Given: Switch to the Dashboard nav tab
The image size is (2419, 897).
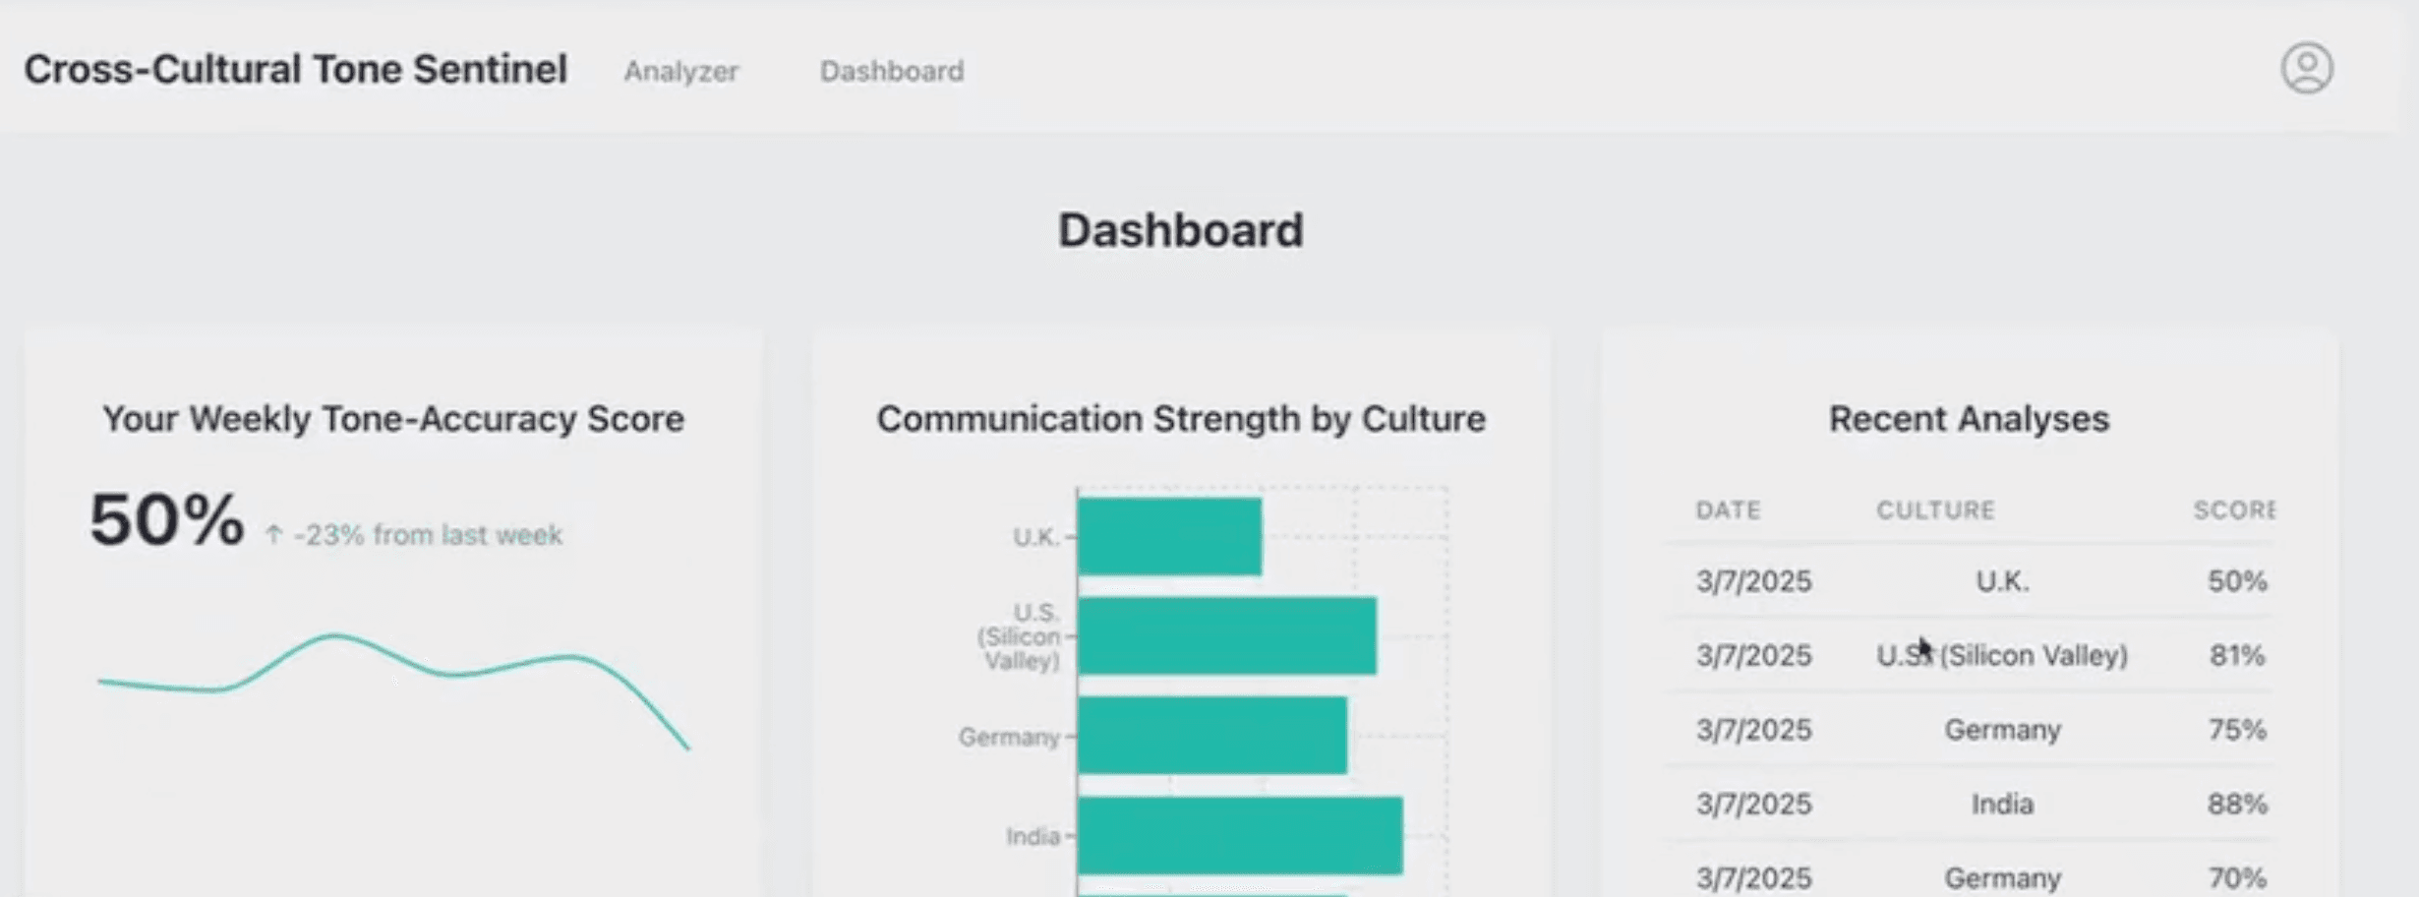Looking at the screenshot, I should (892, 71).
